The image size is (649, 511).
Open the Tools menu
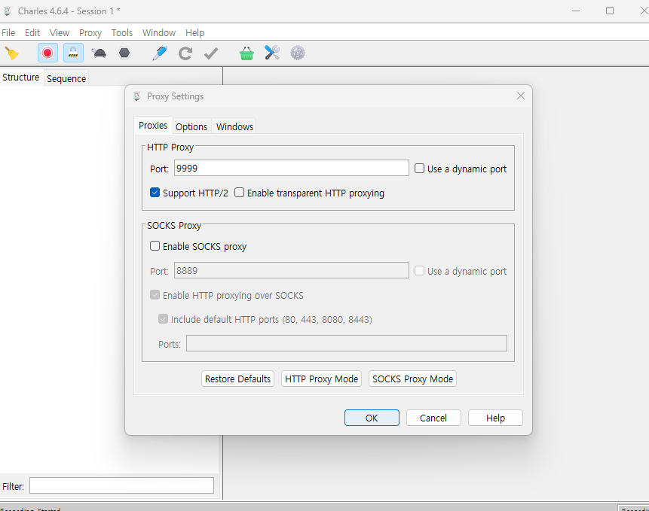121,32
